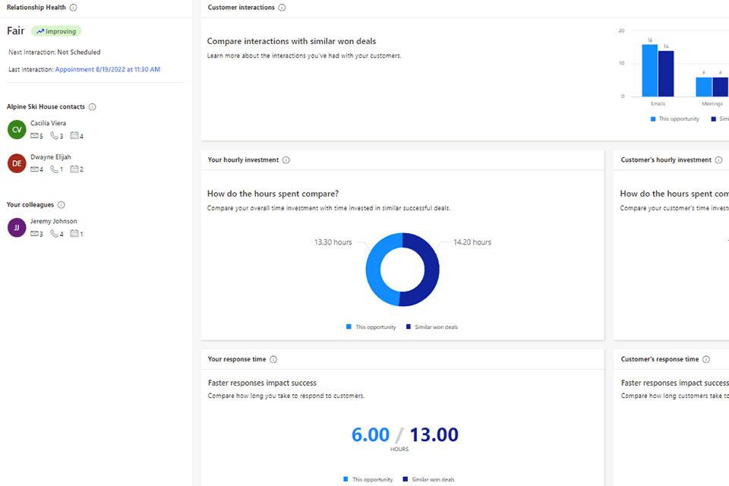Screen dimensions: 729x486
Task: Click the phone icon under Dwayne Elijah
Action: click(x=54, y=169)
